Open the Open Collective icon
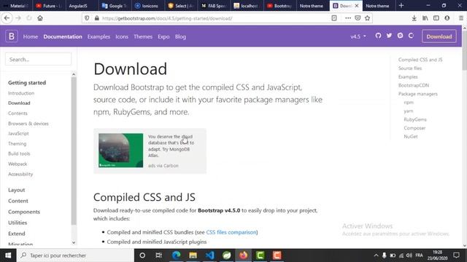The width and height of the screenshot is (467, 262). 411,36
